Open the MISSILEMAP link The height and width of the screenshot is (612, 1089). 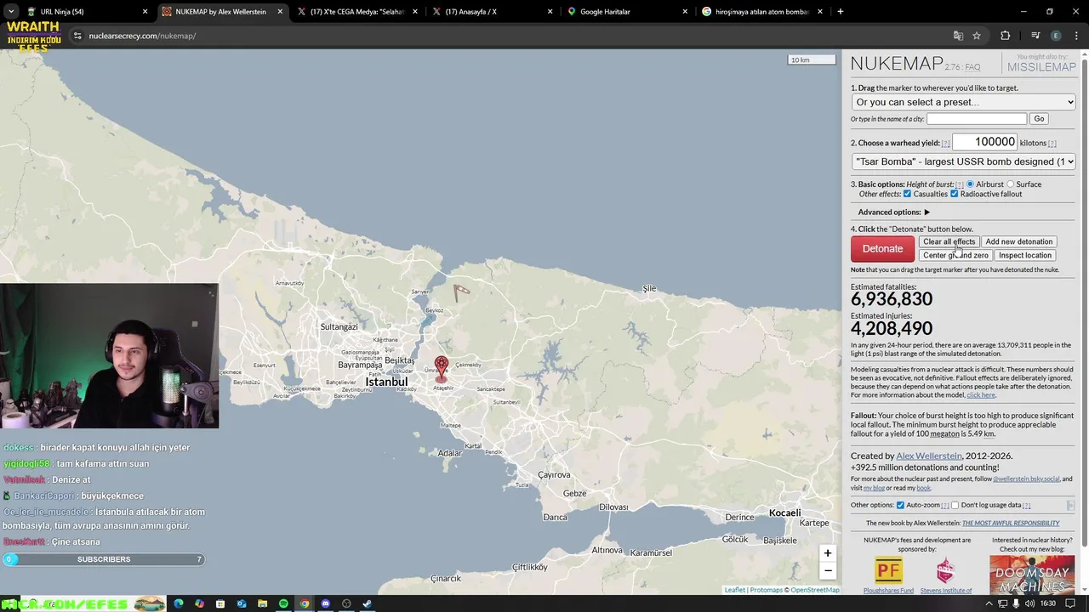click(1041, 67)
